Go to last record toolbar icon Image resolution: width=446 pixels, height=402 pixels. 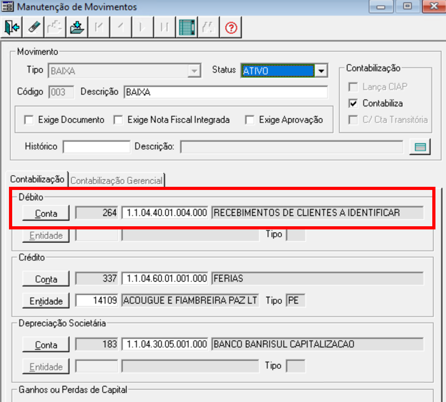click(x=164, y=27)
